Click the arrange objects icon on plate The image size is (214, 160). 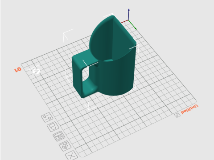[59, 136]
